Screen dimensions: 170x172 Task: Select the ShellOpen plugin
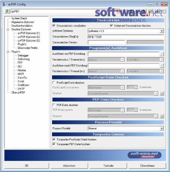coord(23,85)
